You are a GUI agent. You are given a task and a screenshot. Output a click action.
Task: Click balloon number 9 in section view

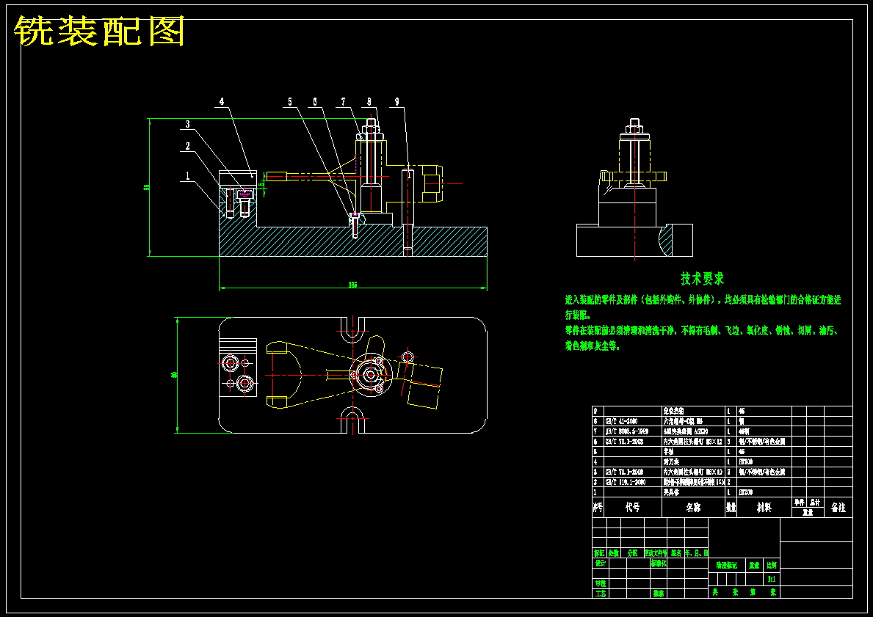pyautogui.click(x=397, y=101)
